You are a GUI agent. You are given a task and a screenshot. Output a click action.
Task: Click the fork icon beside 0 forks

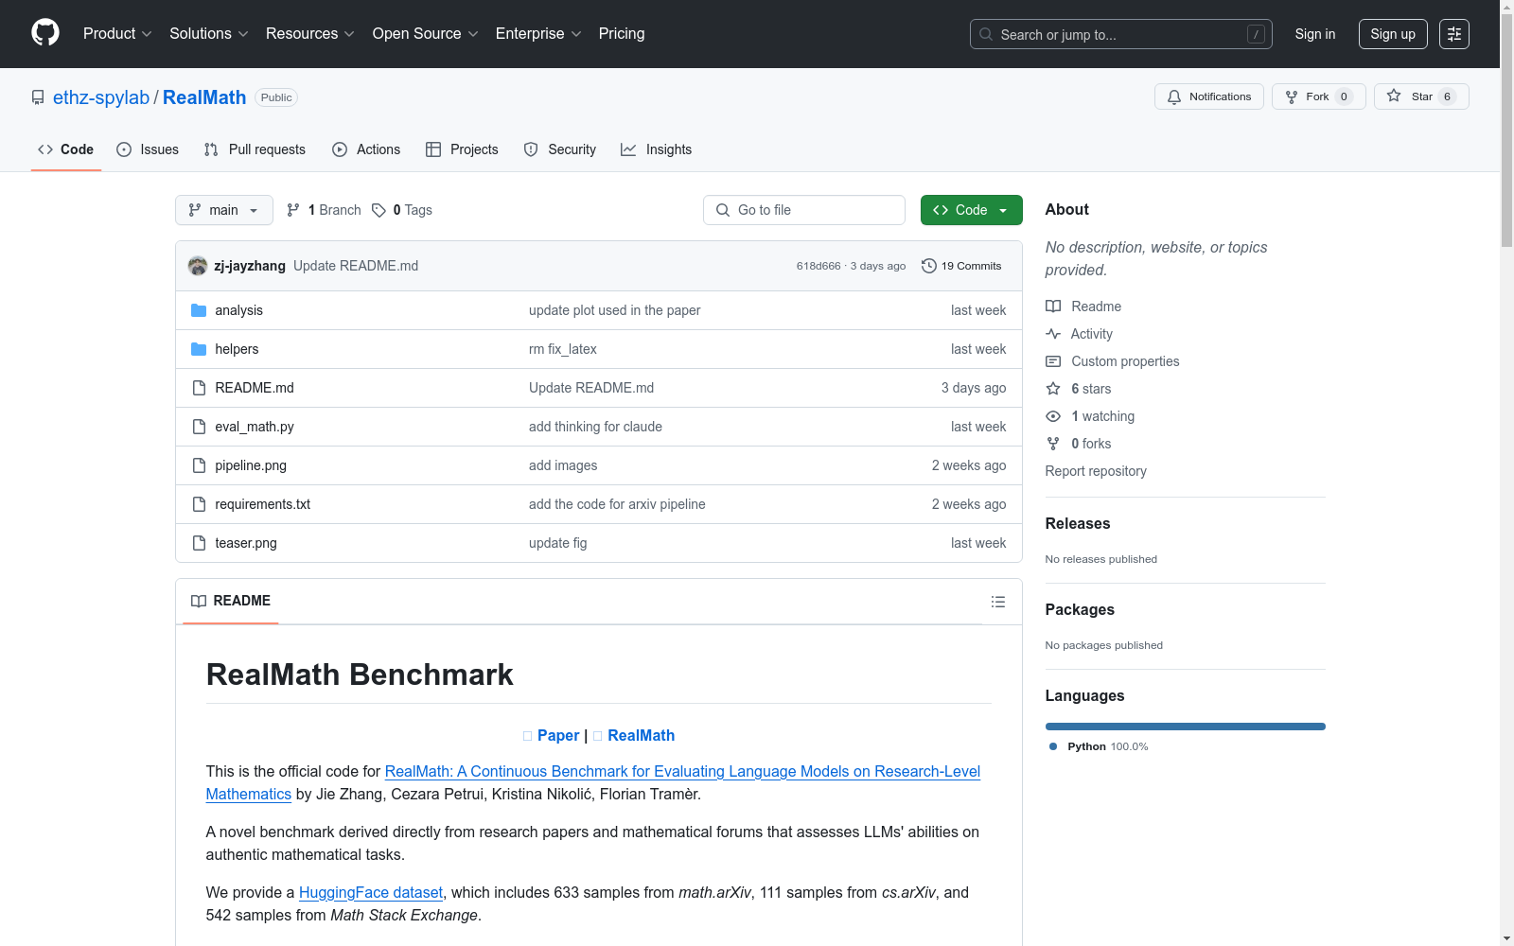pyautogui.click(x=1053, y=444)
